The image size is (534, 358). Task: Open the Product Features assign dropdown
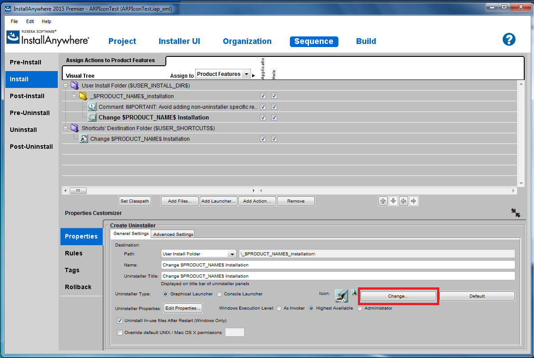coord(246,74)
